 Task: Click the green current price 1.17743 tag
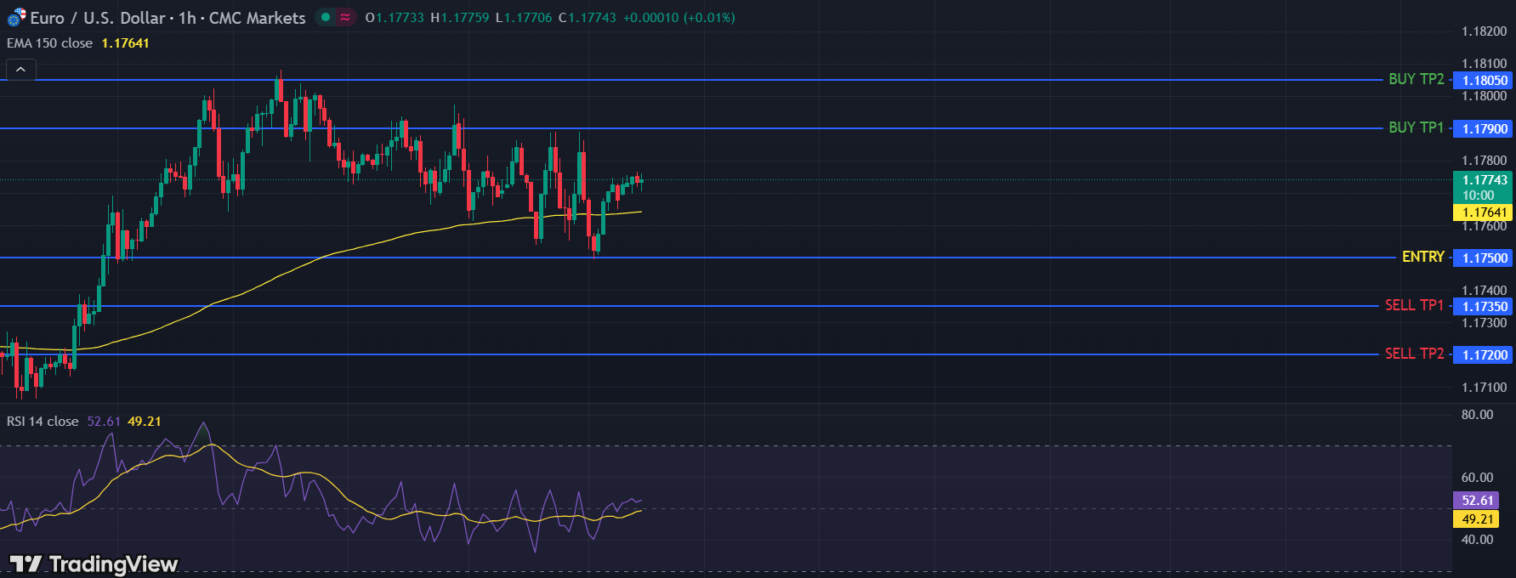pyautogui.click(x=1484, y=180)
